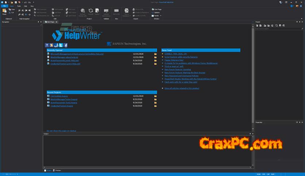Viewport: 305px width, 176px height.
Task: Click the blue help question mark icon
Action: pyautogui.click(x=47, y=45)
